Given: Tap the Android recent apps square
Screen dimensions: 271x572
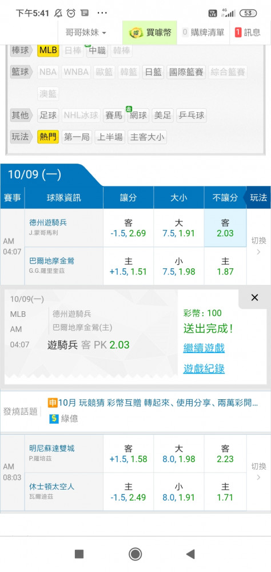Looking at the screenshot, I should [79, 554].
